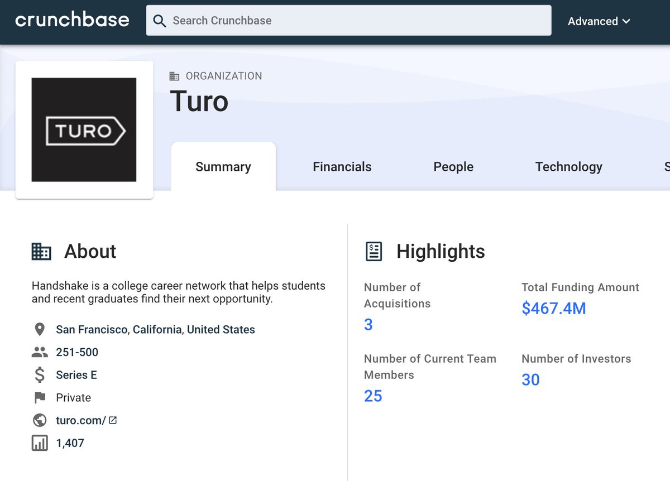Click the About heading
Screen dimensions: 670x481
[90, 252]
